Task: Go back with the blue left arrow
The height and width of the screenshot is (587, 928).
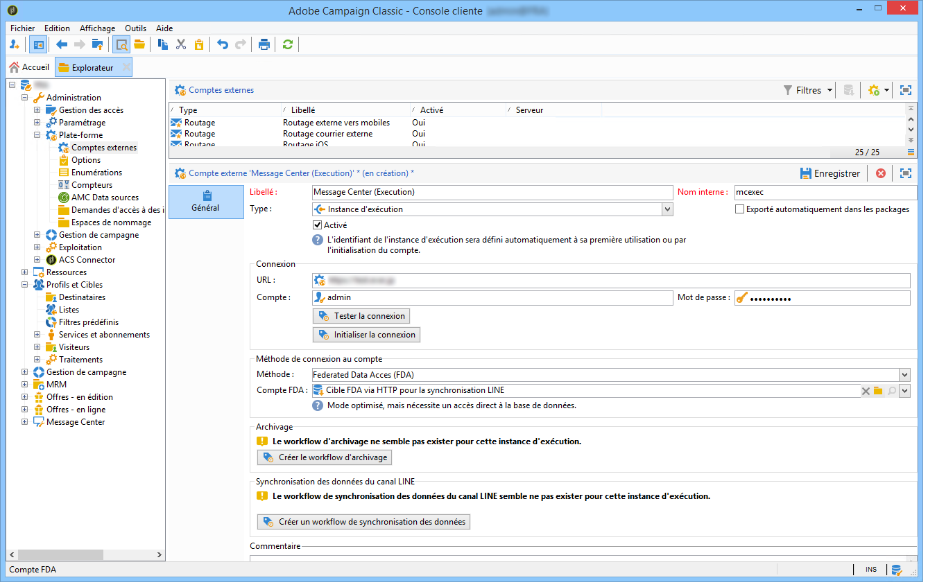Action: [x=62, y=45]
